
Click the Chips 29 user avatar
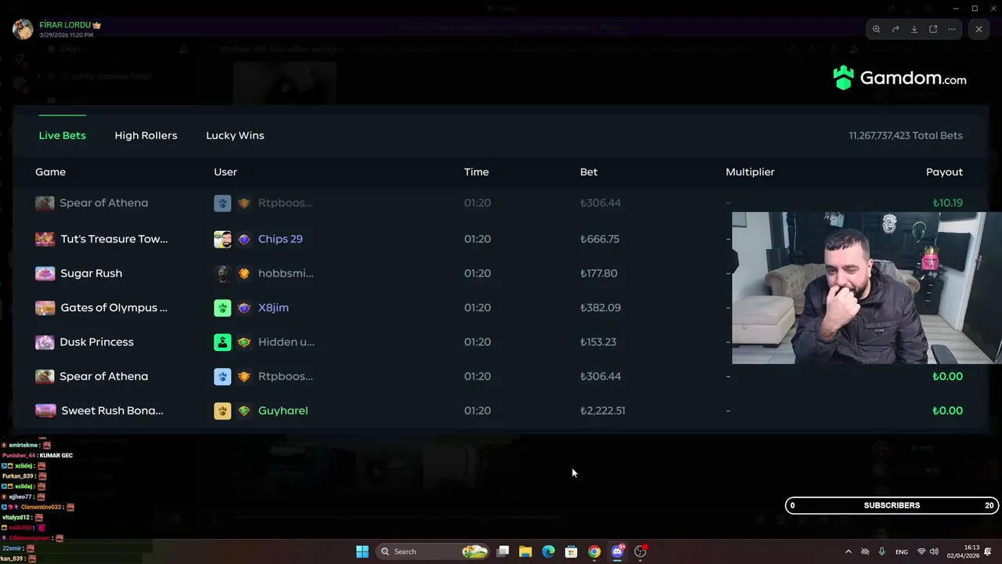222,239
